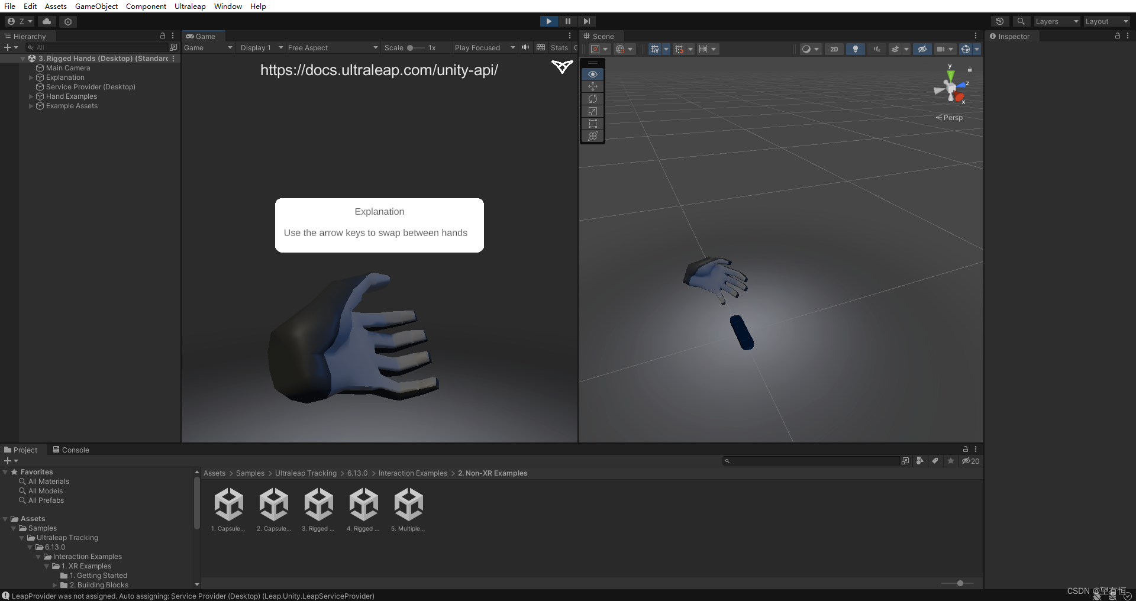This screenshot has height=601, width=1136.
Task: Open the Window menu
Action: click(228, 6)
